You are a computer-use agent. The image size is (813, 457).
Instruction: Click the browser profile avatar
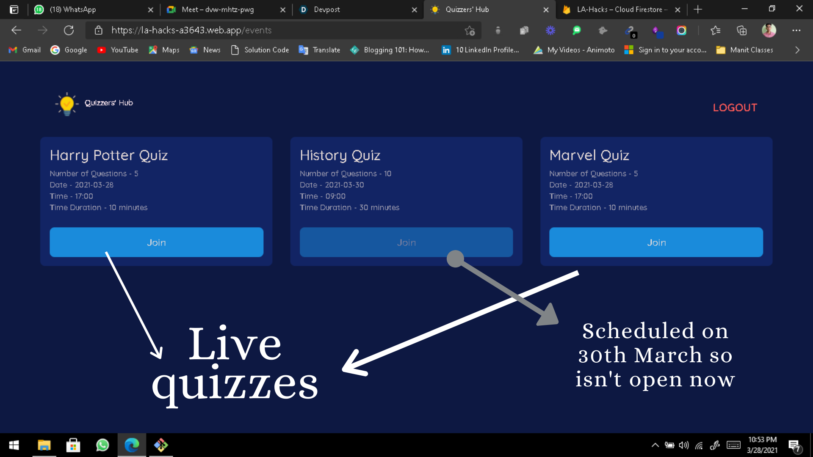769,30
